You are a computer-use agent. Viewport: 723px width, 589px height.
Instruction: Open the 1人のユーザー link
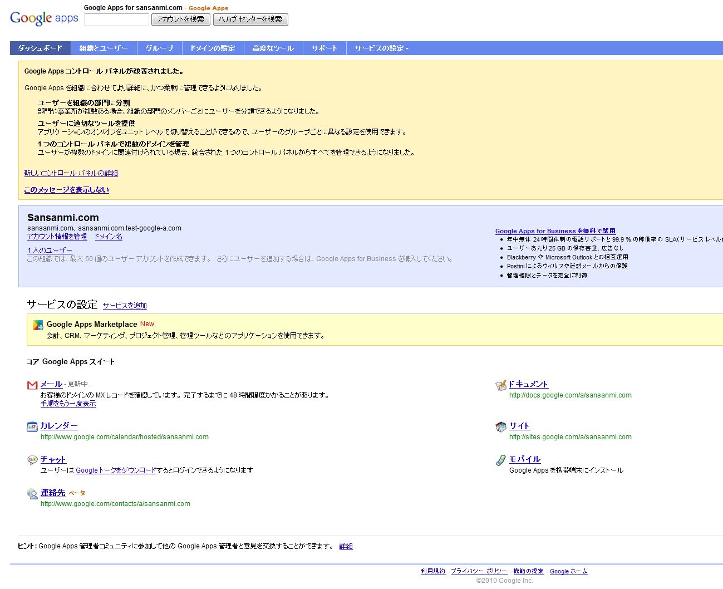click(x=50, y=251)
